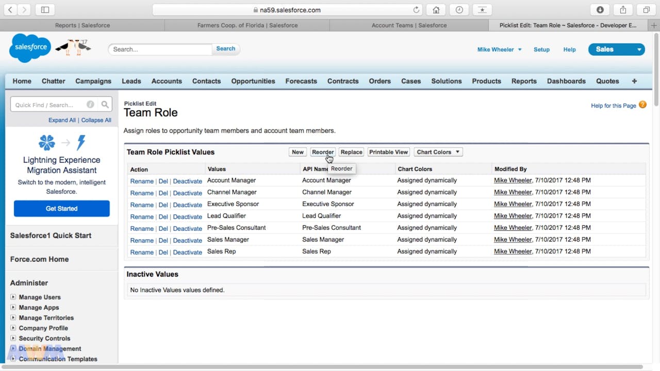Open Safari downloads icon

[x=600, y=10]
